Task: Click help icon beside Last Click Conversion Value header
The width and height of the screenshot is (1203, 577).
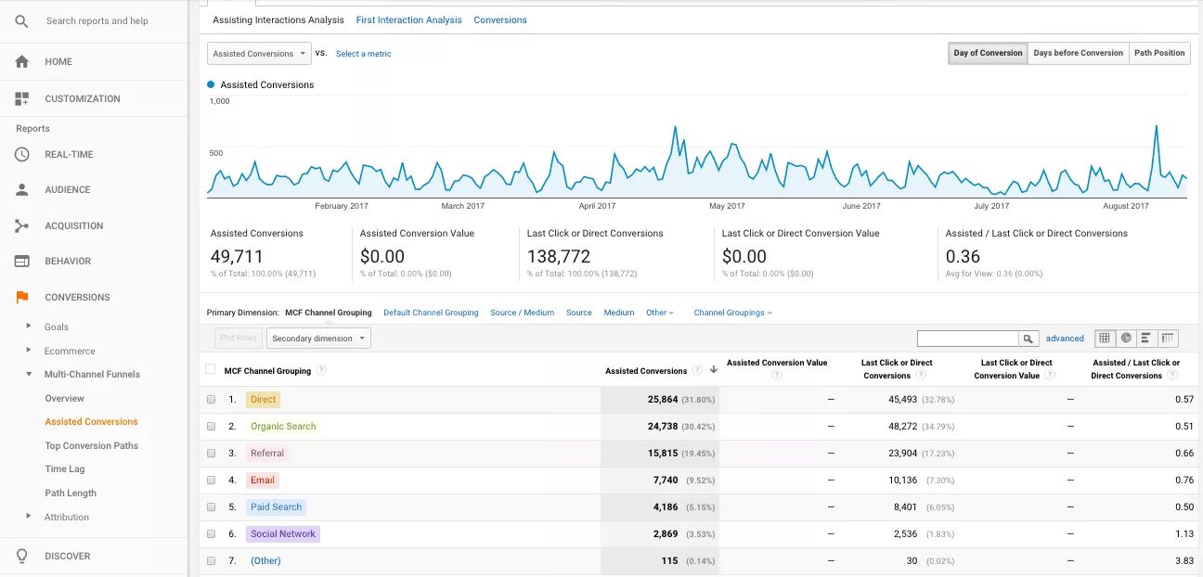Action: (1050, 375)
